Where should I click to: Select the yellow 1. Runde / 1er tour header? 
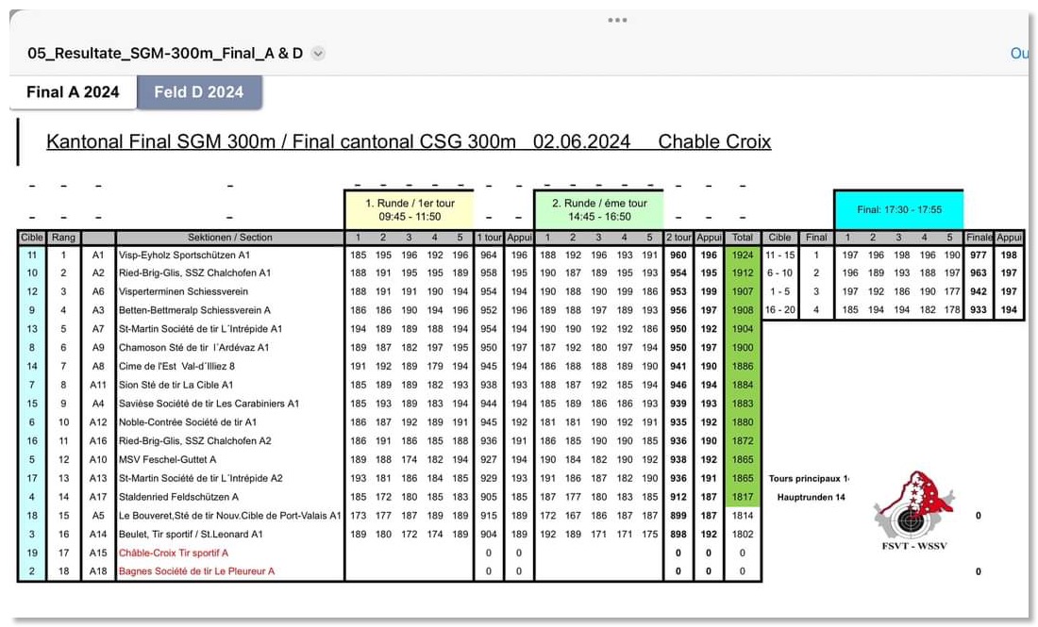coord(410,209)
